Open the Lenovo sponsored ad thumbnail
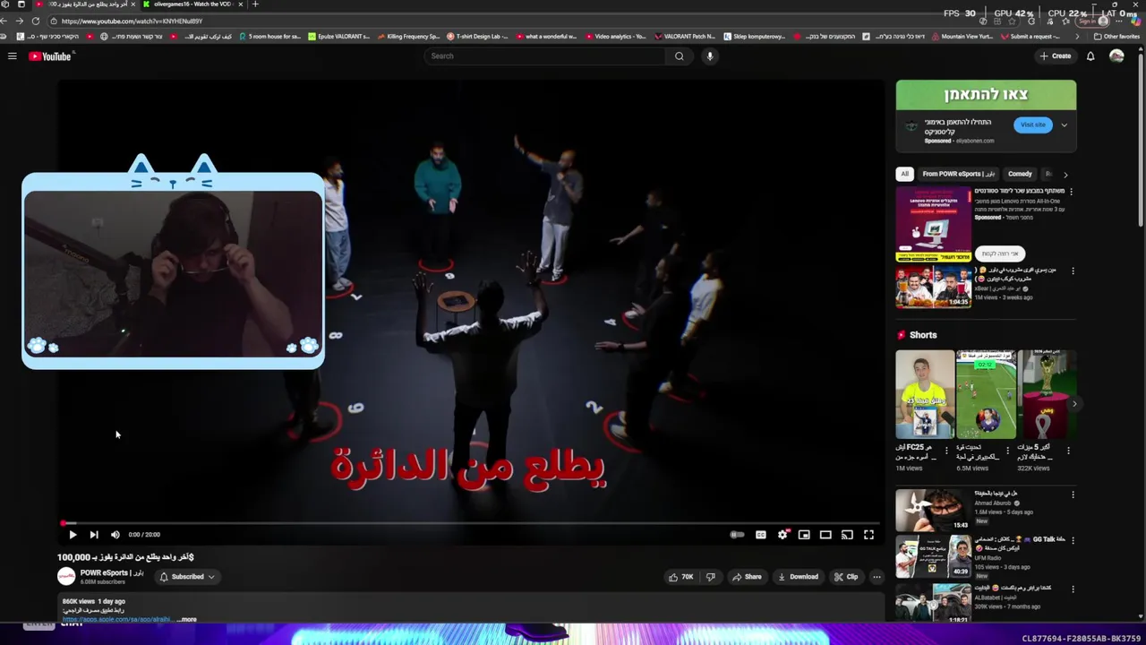The image size is (1146, 645). [933, 224]
